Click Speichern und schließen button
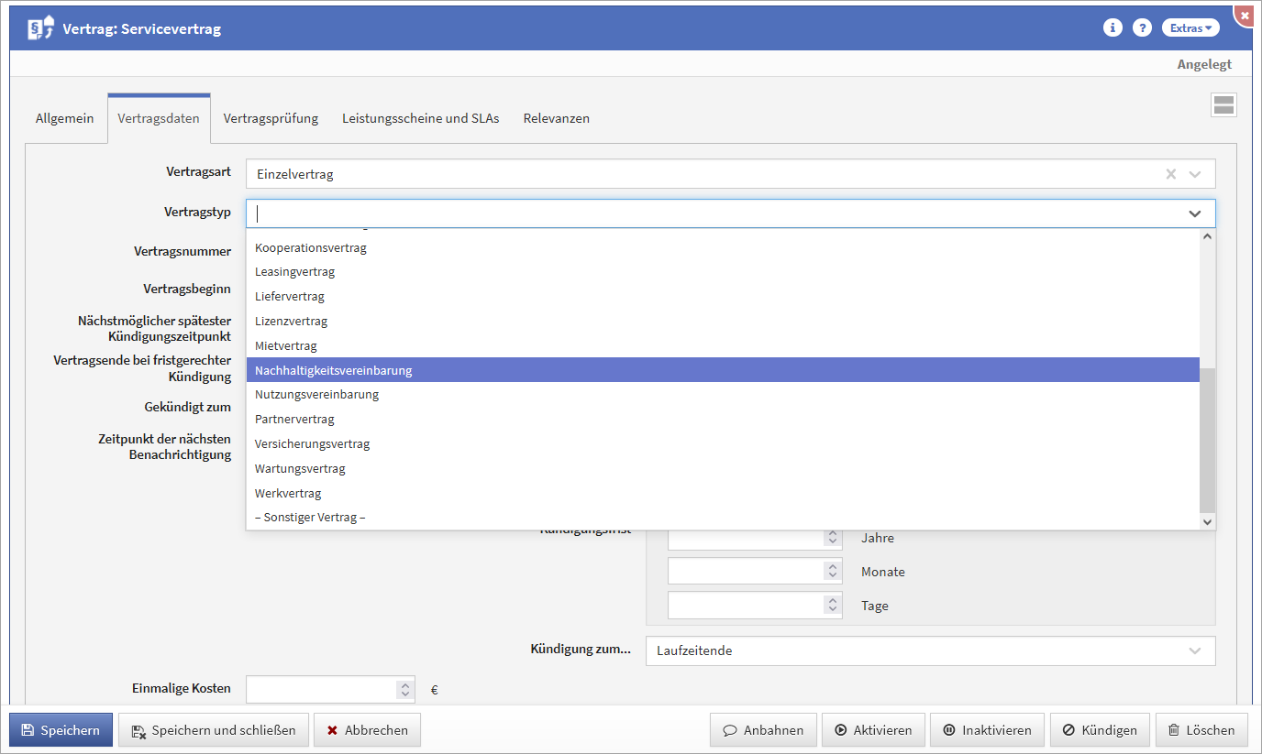 pyautogui.click(x=214, y=730)
